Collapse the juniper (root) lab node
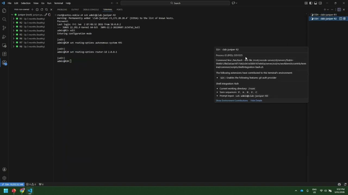348x195 pixels. pos(12,15)
